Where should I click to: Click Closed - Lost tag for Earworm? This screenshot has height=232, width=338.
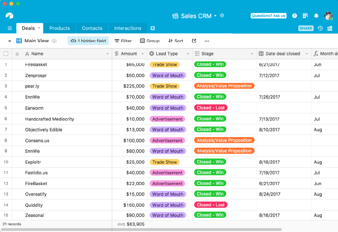(x=211, y=108)
